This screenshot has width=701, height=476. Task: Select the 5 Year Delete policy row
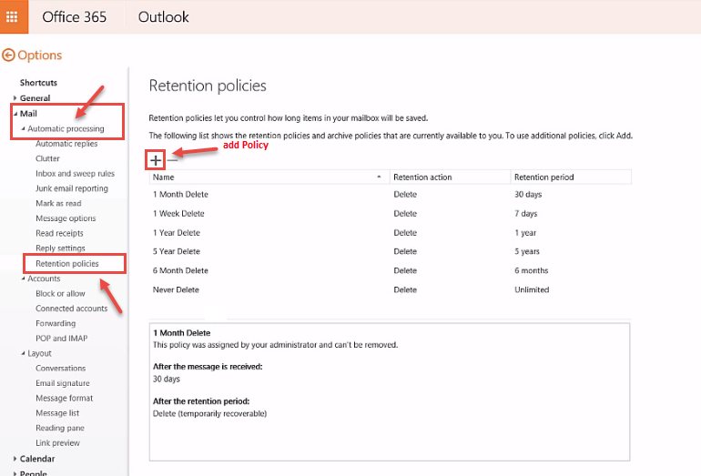click(x=390, y=251)
